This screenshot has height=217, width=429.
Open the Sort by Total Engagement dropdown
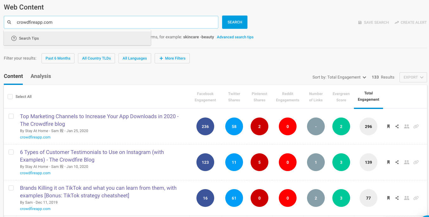click(339, 77)
